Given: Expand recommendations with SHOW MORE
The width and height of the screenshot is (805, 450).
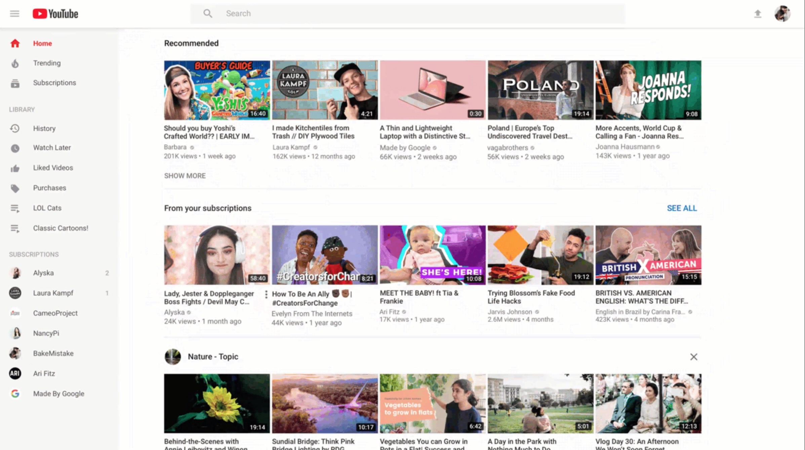Looking at the screenshot, I should tap(185, 176).
